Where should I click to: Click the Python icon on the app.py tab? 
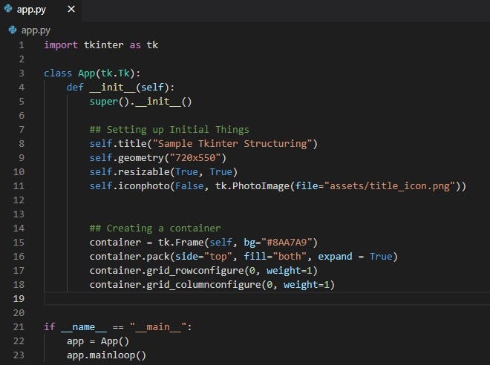click(8, 9)
